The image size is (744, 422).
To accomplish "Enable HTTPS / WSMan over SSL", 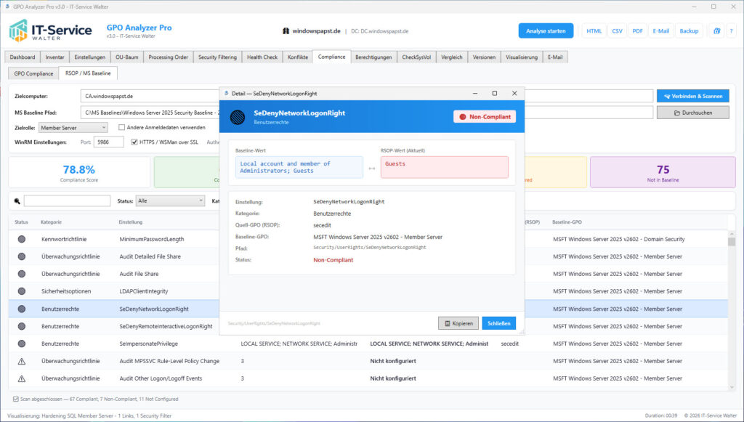I will (134, 142).
